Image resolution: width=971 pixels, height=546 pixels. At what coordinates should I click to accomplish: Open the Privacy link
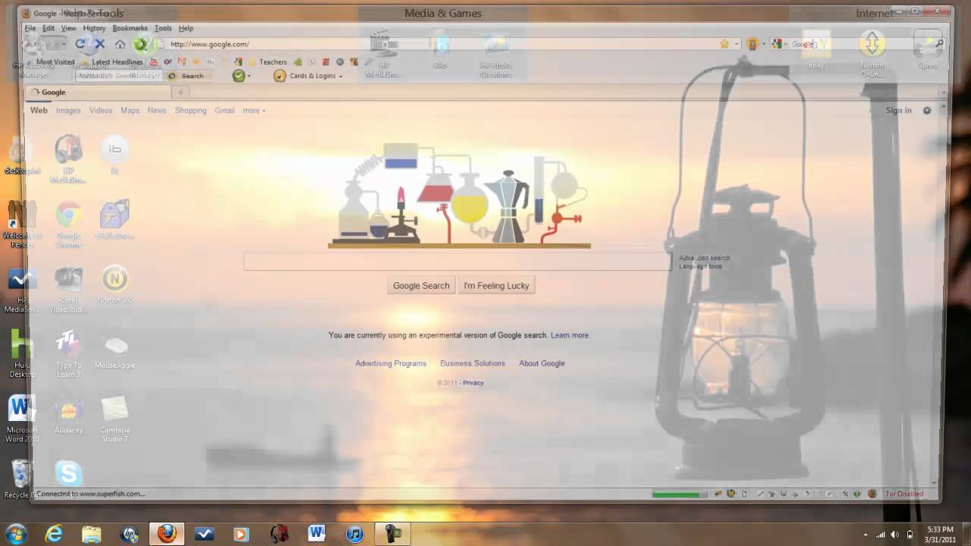click(x=473, y=383)
